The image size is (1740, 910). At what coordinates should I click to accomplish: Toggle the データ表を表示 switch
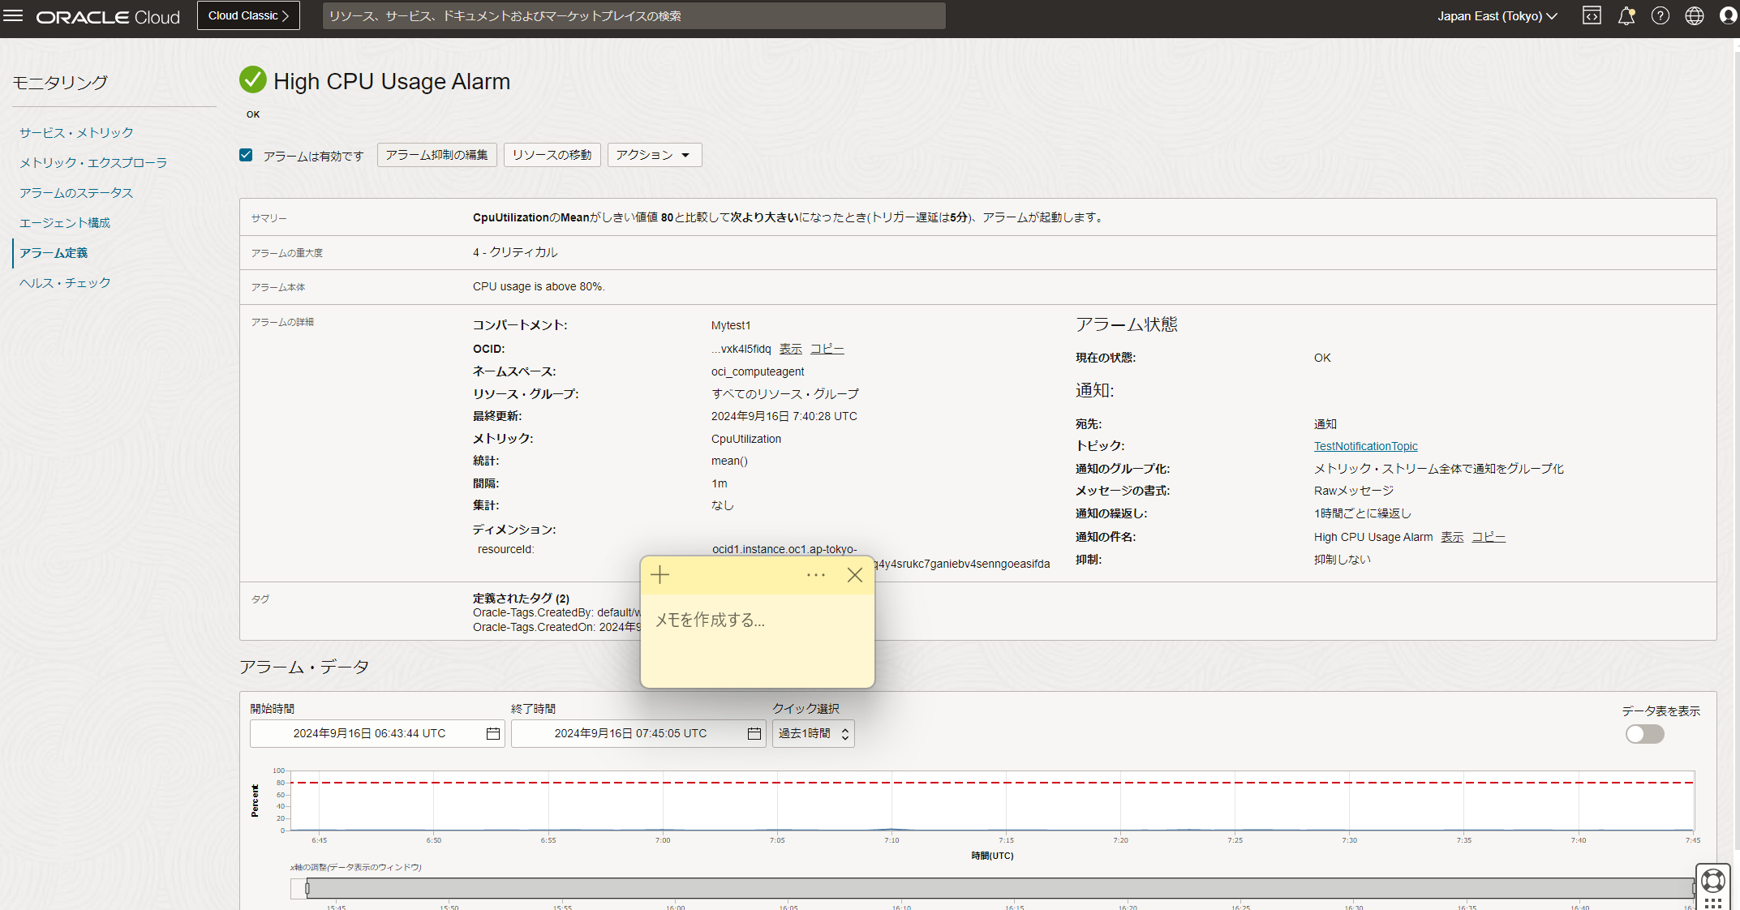[1644, 734]
